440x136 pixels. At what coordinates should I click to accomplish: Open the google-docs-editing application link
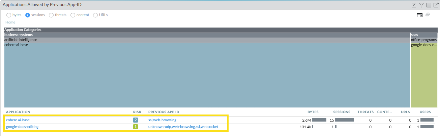point(22,127)
